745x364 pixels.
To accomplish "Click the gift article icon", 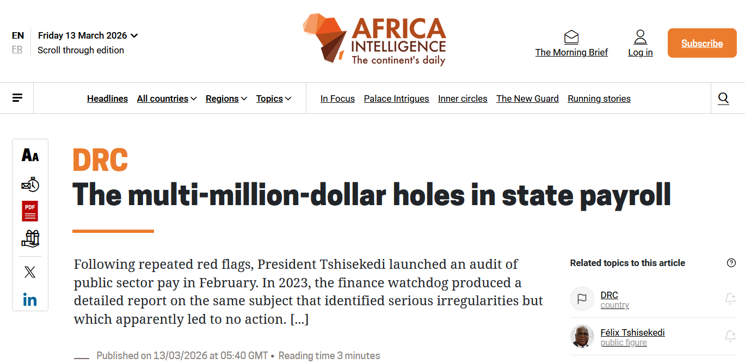I will (x=30, y=238).
